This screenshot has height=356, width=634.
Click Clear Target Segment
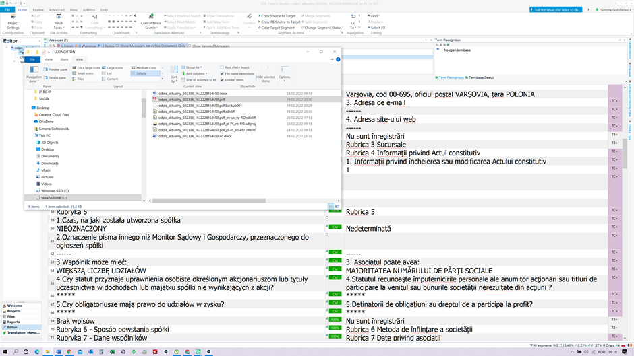277,28
